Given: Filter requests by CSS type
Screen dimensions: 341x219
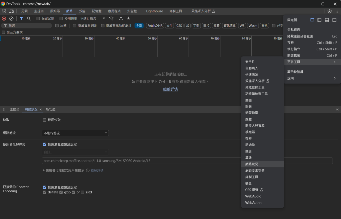Looking at the screenshot, I should click(x=179, y=26).
